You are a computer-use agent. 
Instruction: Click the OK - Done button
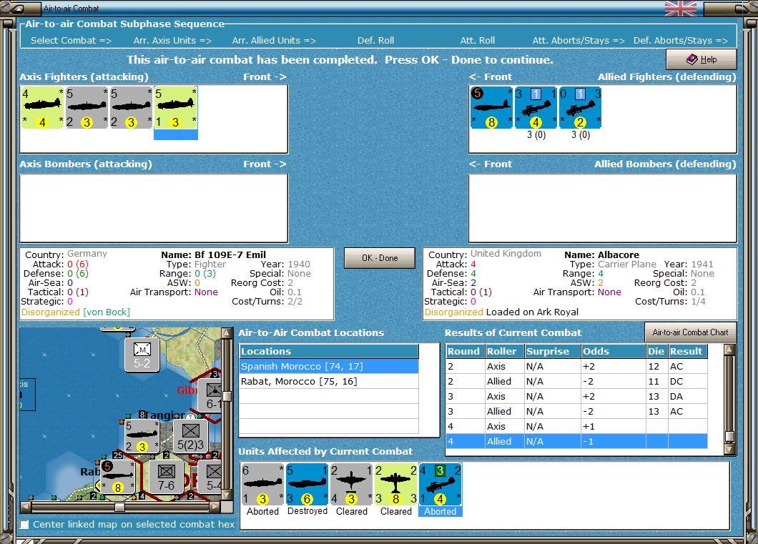[x=380, y=258]
